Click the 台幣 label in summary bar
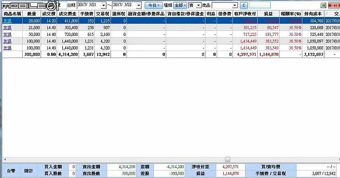This screenshot has width=340, height=178. click(x=11, y=170)
